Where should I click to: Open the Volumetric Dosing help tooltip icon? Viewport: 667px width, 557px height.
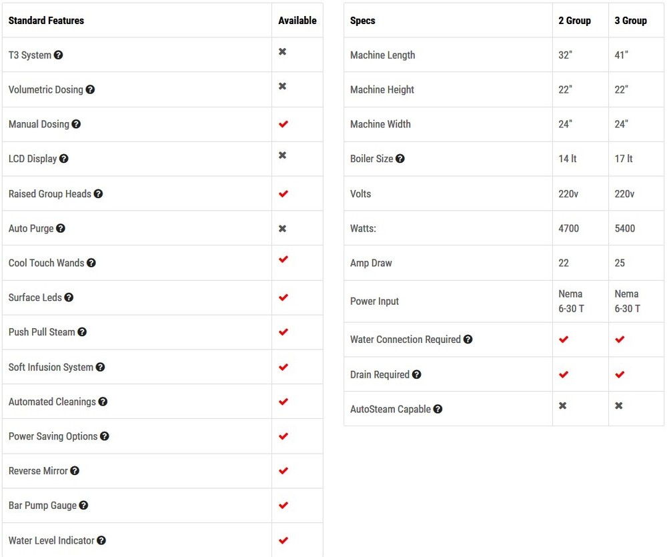pos(90,89)
